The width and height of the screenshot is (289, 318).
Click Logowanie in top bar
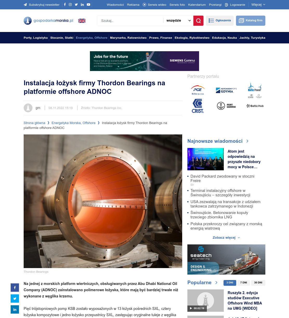coord(235,5)
